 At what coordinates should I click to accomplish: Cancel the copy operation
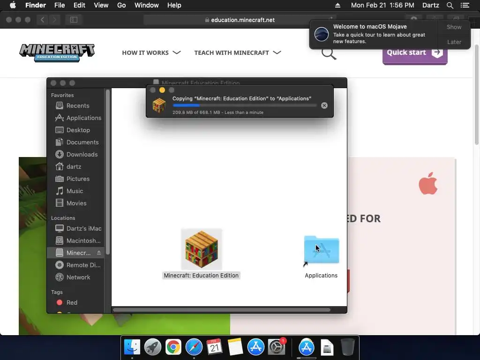[324, 105]
